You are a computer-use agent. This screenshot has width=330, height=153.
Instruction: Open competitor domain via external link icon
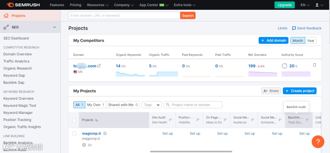[99, 66]
